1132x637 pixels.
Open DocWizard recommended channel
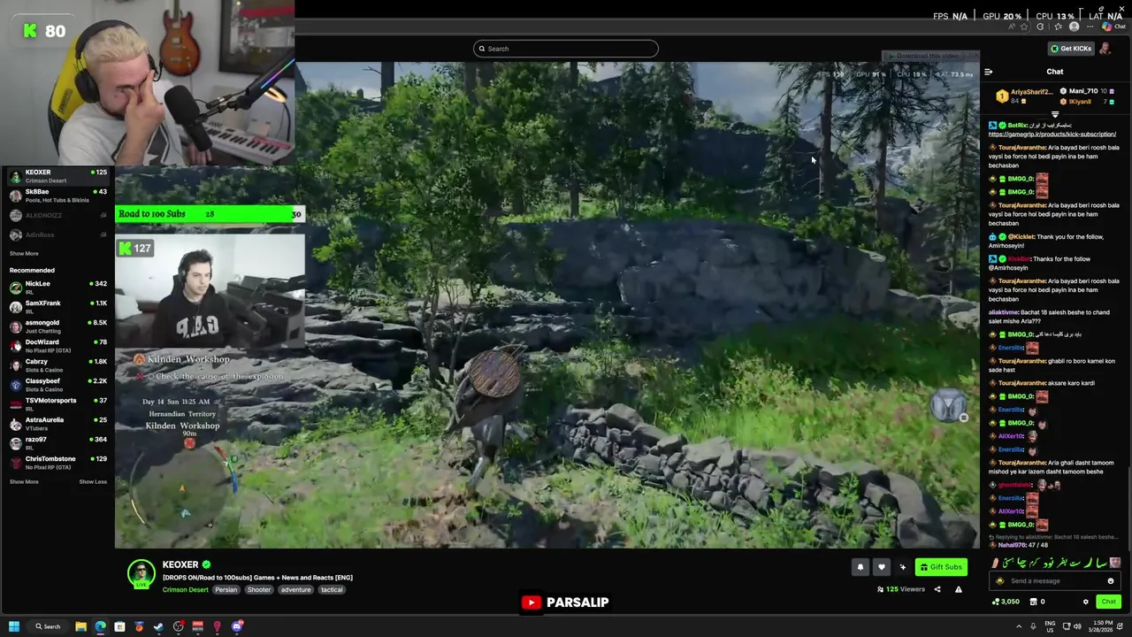point(57,346)
